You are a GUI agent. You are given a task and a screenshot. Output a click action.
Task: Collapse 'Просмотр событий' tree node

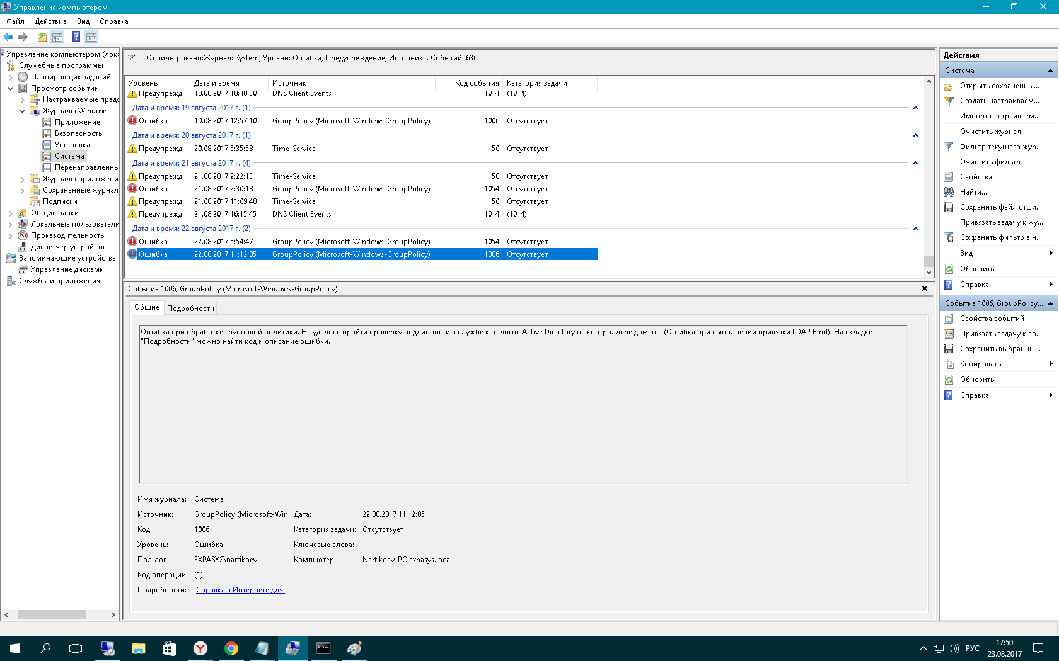(x=11, y=89)
